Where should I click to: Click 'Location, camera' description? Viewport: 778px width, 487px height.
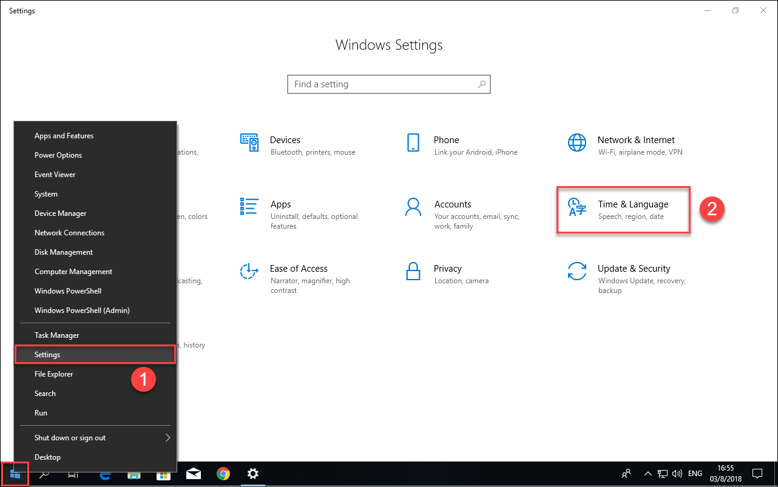point(462,281)
